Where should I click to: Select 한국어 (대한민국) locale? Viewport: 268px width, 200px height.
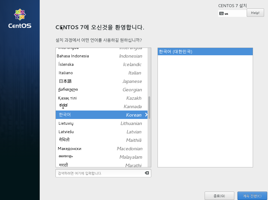point(205,52)
